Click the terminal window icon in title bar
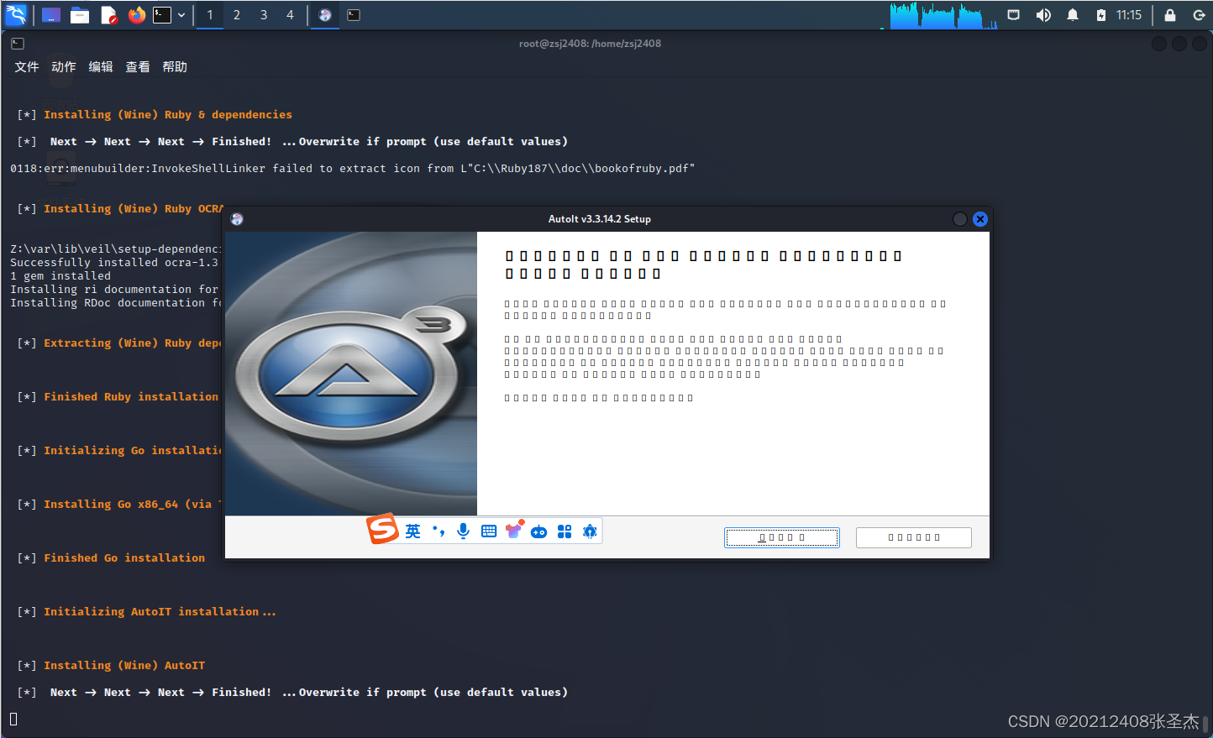This screenshot has width=1213, height=738. click(18, 44)
